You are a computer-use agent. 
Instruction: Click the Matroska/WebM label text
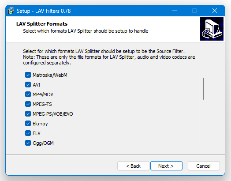click(50, 75)
